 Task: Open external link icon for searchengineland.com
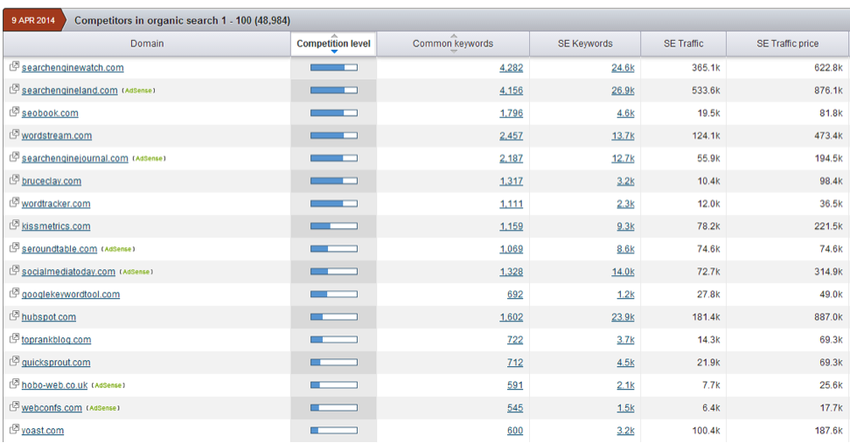[x=14, y=89]
